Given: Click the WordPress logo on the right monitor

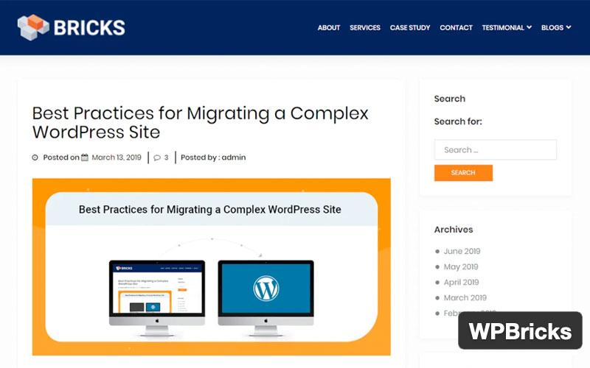Looking at the screenshot, I should (266, 289).
